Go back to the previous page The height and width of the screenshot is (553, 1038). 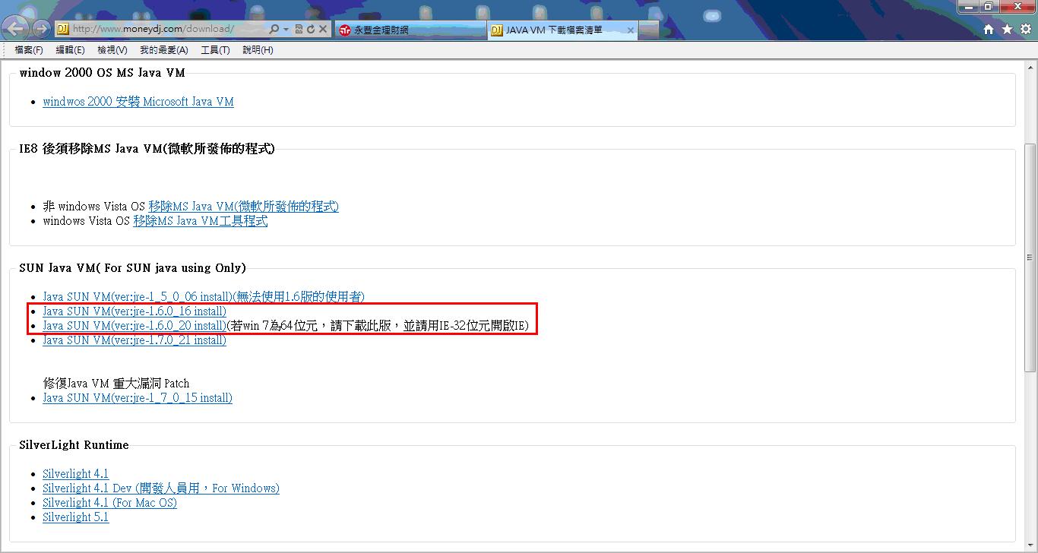16,29
